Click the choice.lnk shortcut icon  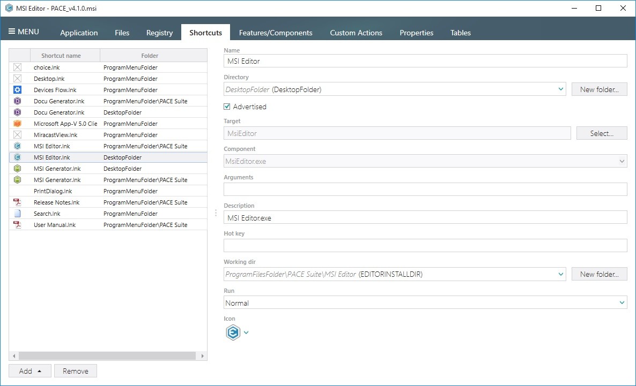coord(18,67)
